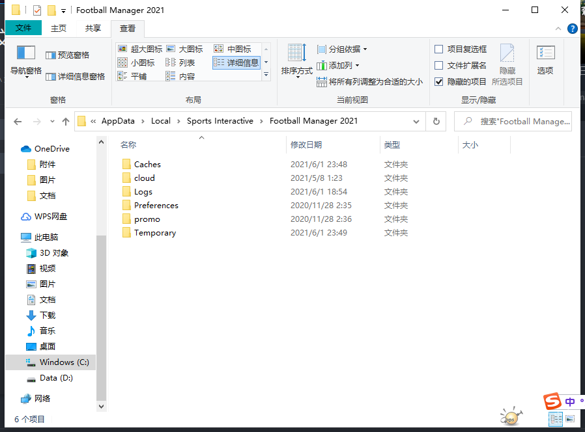Viewport: 585px width, 432px height.
Task: Click the 查看 view tab
Action: (x=128, y=29)
